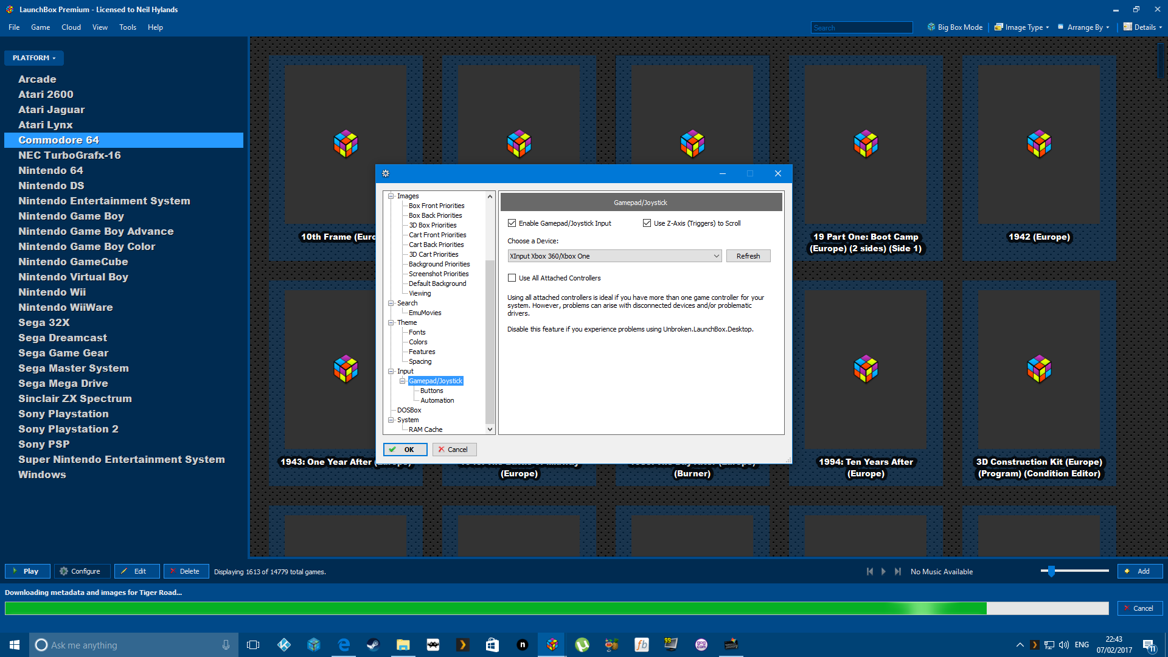Click OK in options dialog

click(405, 450)
